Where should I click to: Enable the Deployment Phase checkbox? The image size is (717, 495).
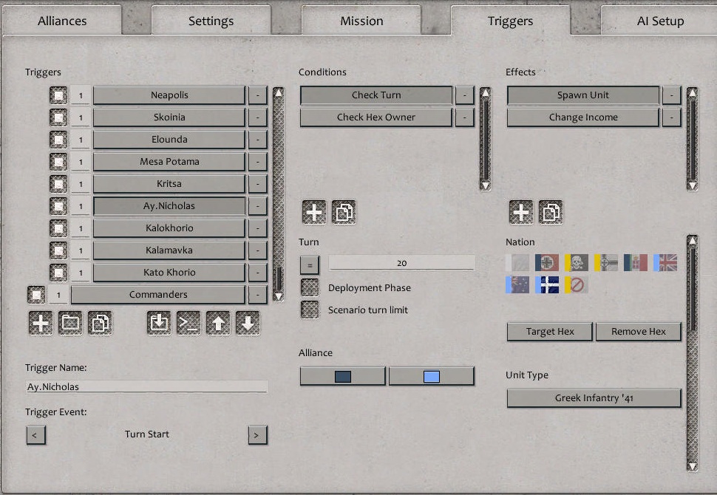[x=310, y=287]
